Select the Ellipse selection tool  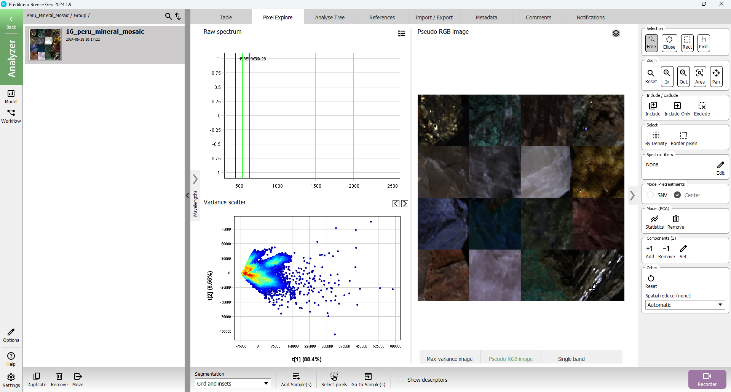coord(669,43)
